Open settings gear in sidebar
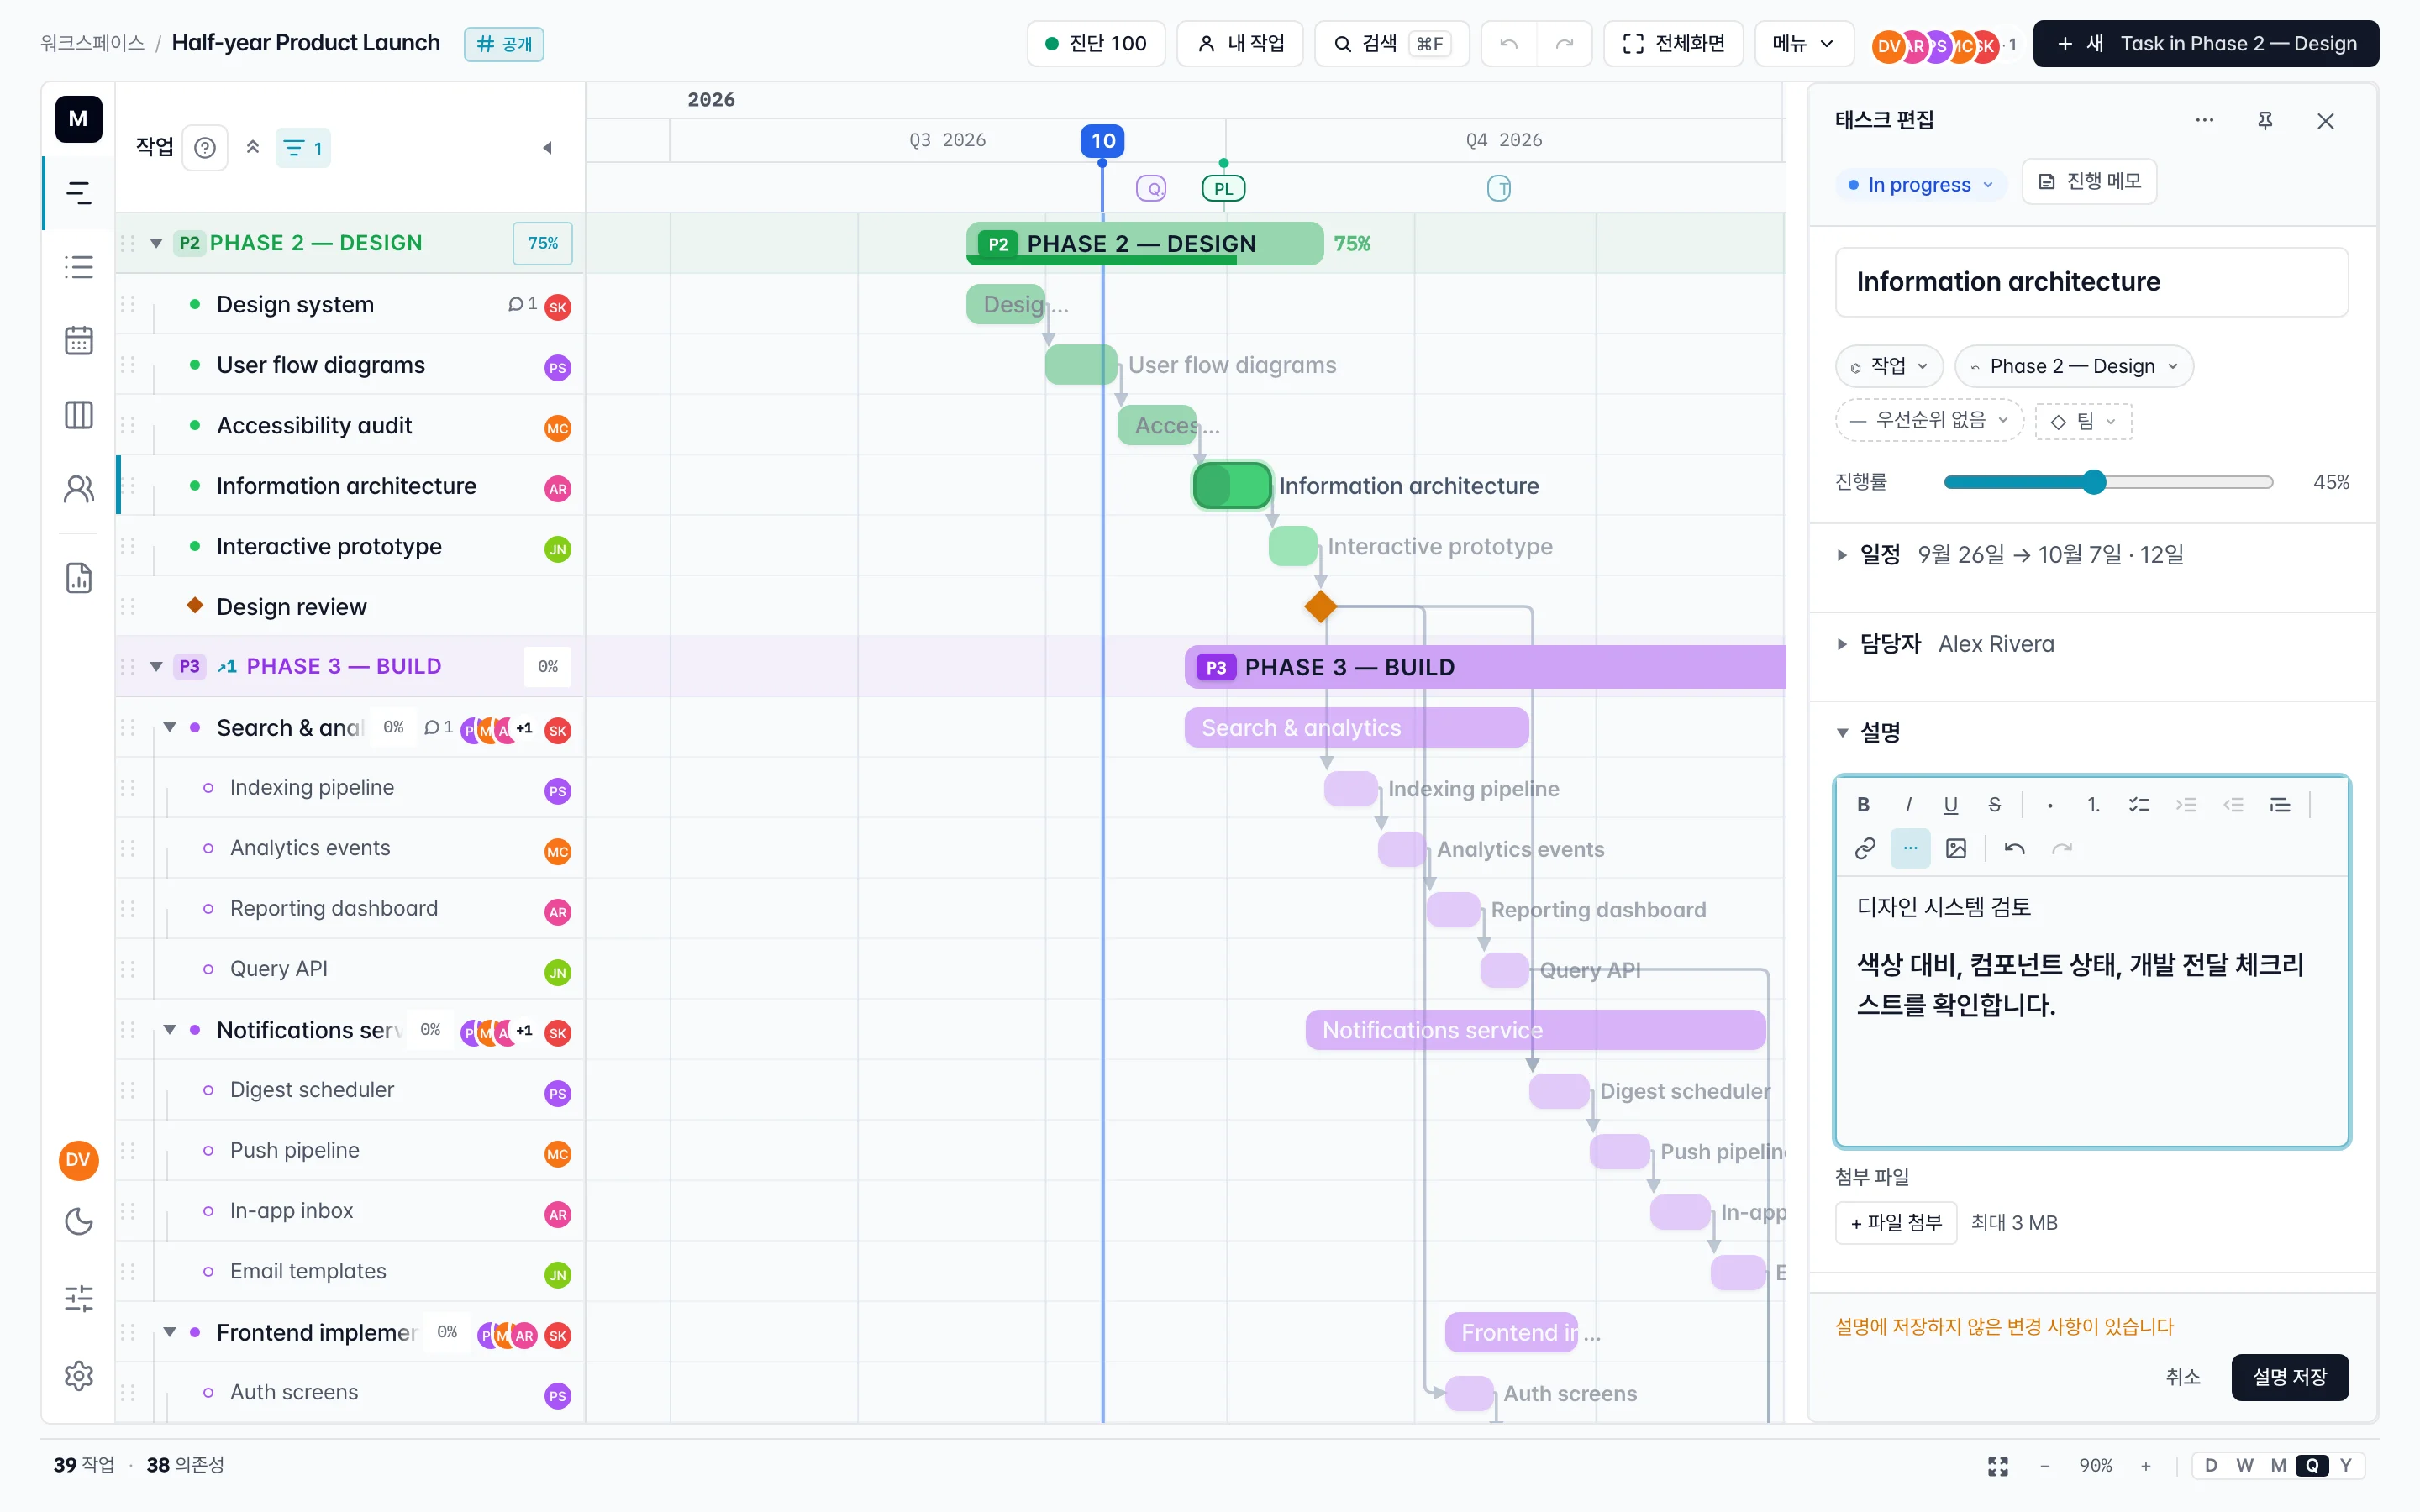Image resolution: width=2420 pixels, height=1512 pixels. 79,1375
